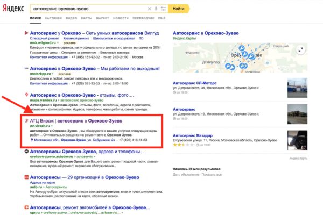This screenshot has height=215, width=323.
Task: Open Контактная информация under Вилгуд ad
Action: click(49, 57)
